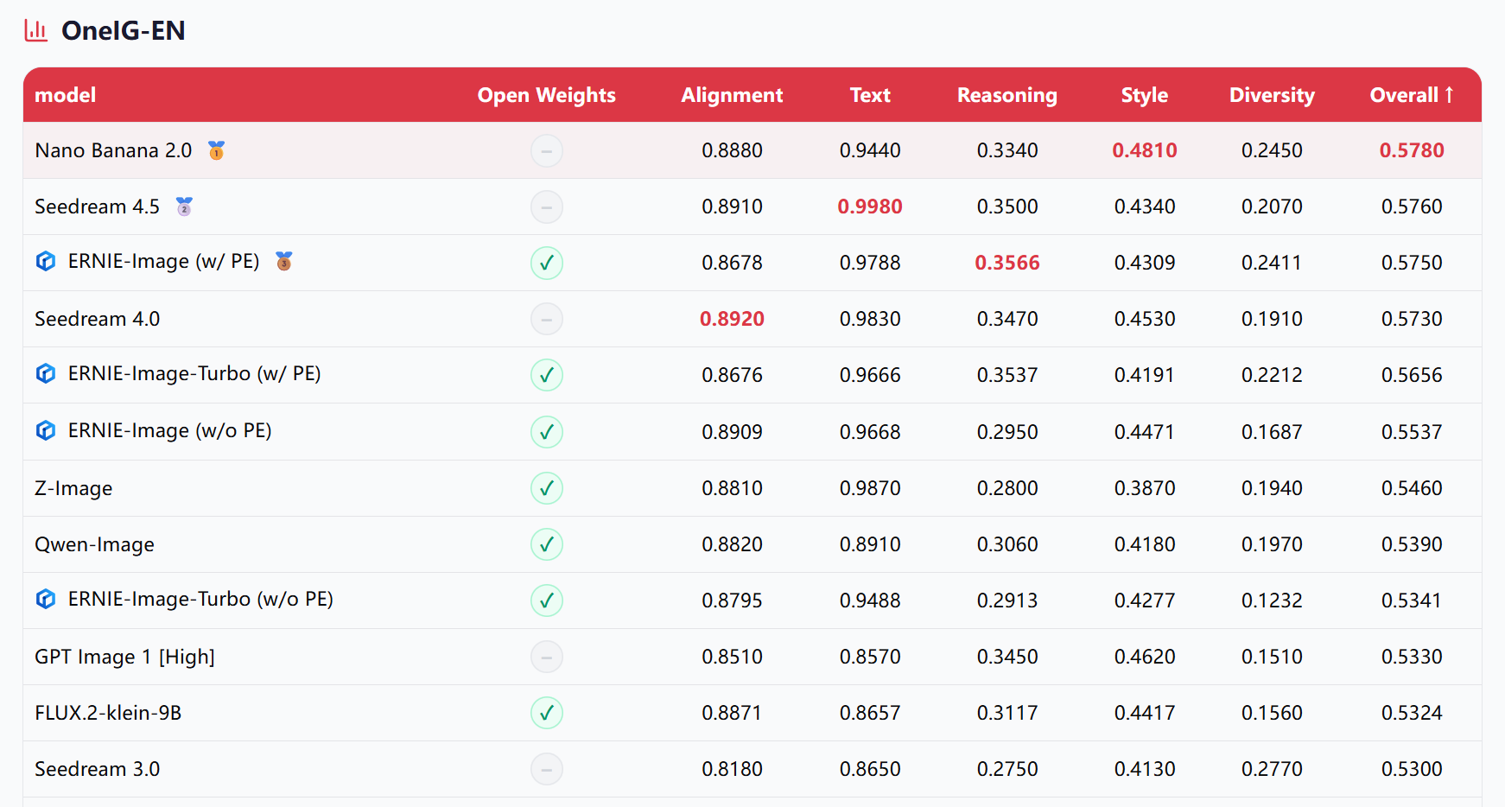The height and width of the screenshot is (807, 1505).
Task: Select the Reasoning column header
Action: tap(1007, 95)
